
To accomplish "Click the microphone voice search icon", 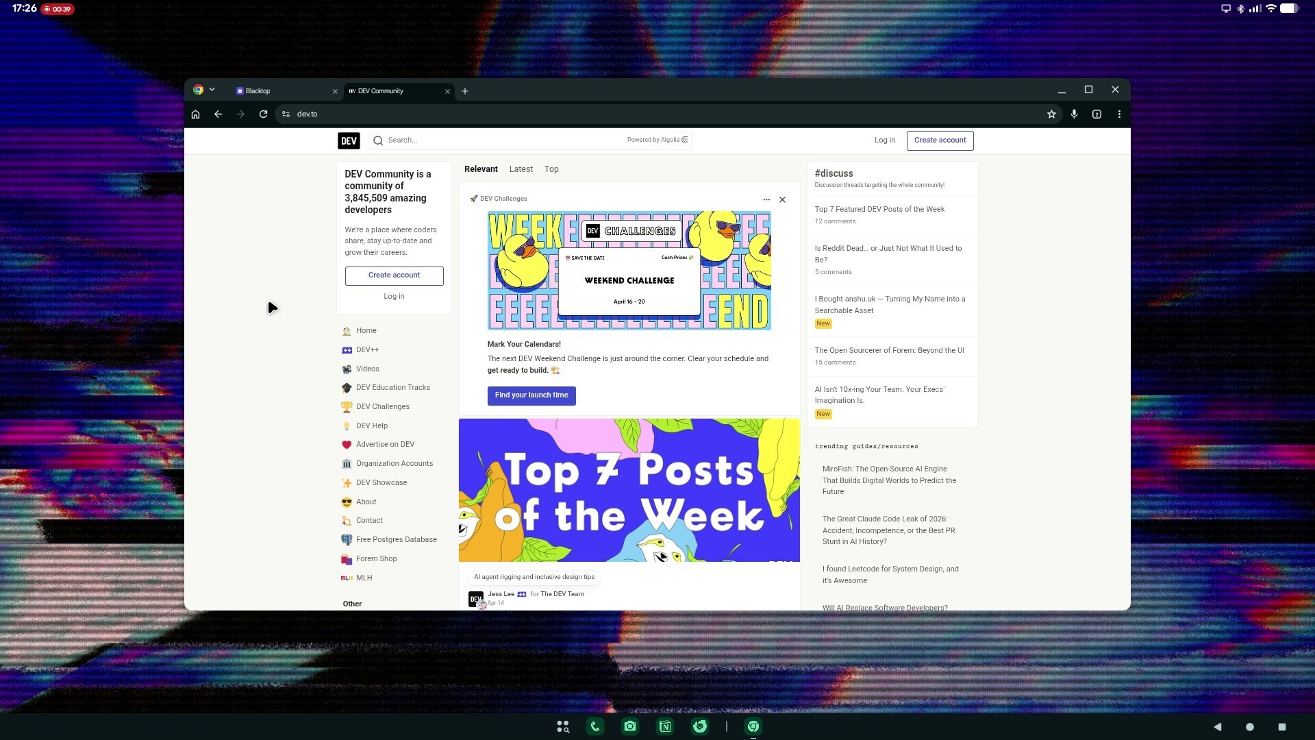I will [x=1074, y=114].
